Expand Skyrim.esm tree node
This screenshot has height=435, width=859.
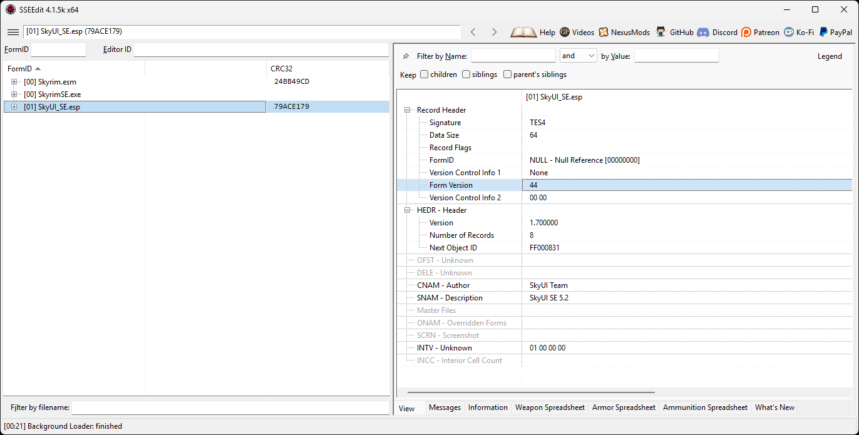14,82
